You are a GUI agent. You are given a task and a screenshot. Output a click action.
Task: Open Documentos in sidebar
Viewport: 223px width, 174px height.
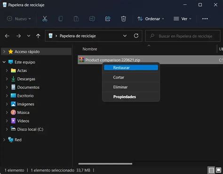(28, 87)
